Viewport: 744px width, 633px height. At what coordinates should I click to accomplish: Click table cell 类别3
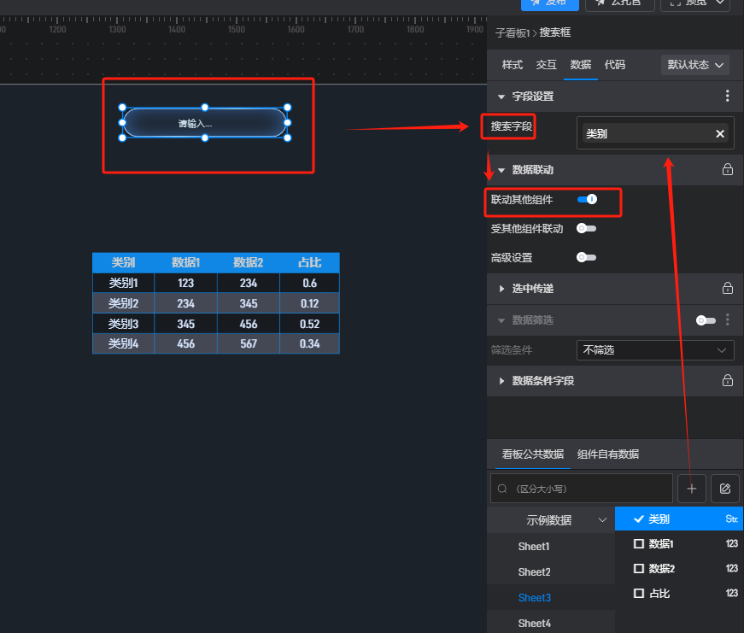click(123, 324)
